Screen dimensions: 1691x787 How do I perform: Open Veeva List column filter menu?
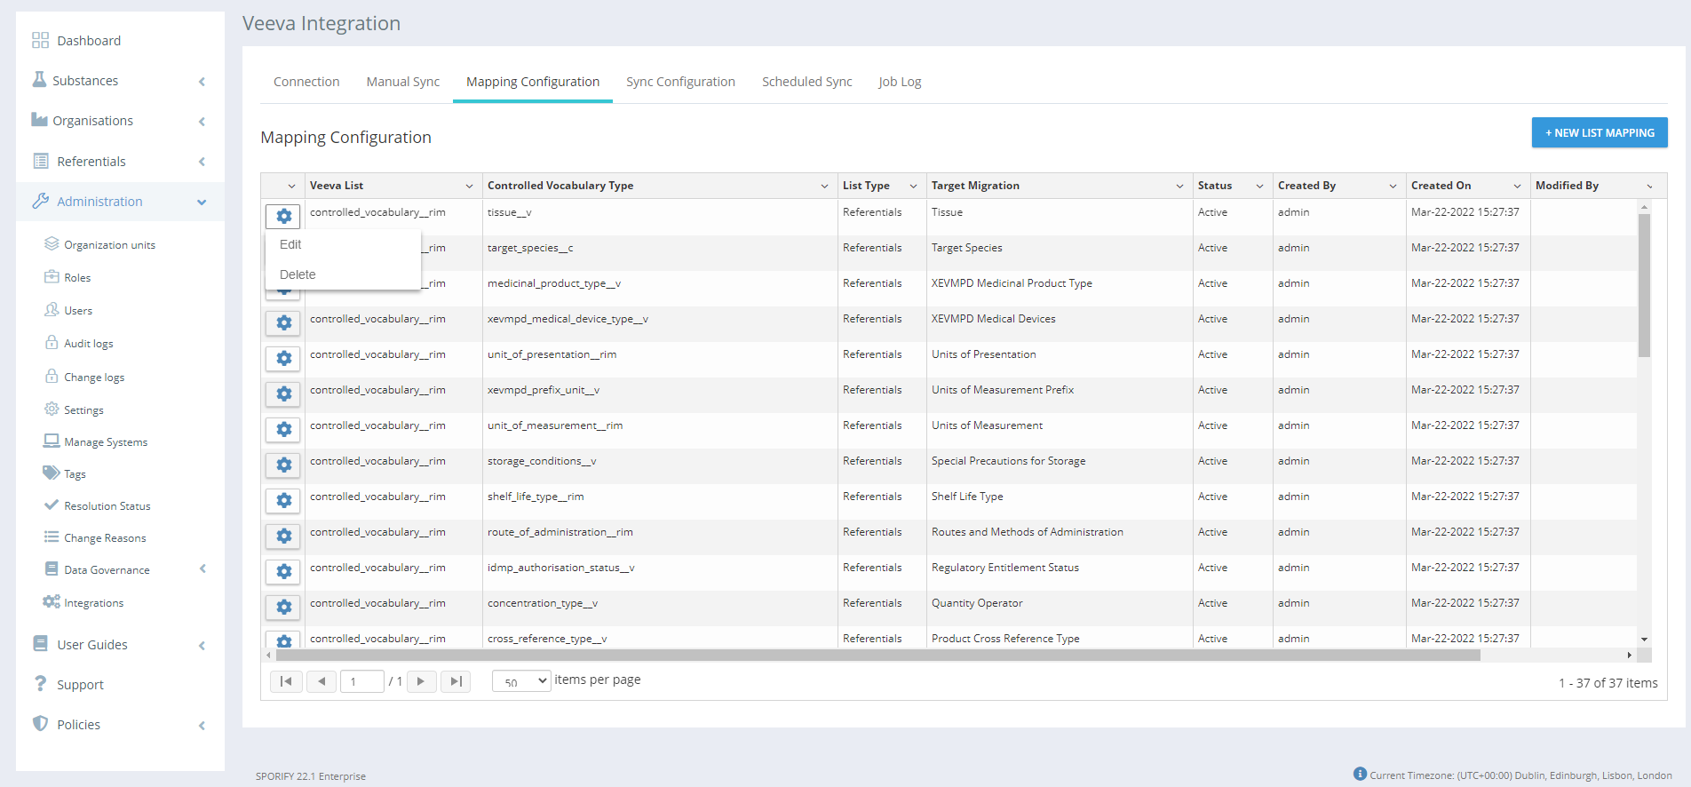pos(469,186)
